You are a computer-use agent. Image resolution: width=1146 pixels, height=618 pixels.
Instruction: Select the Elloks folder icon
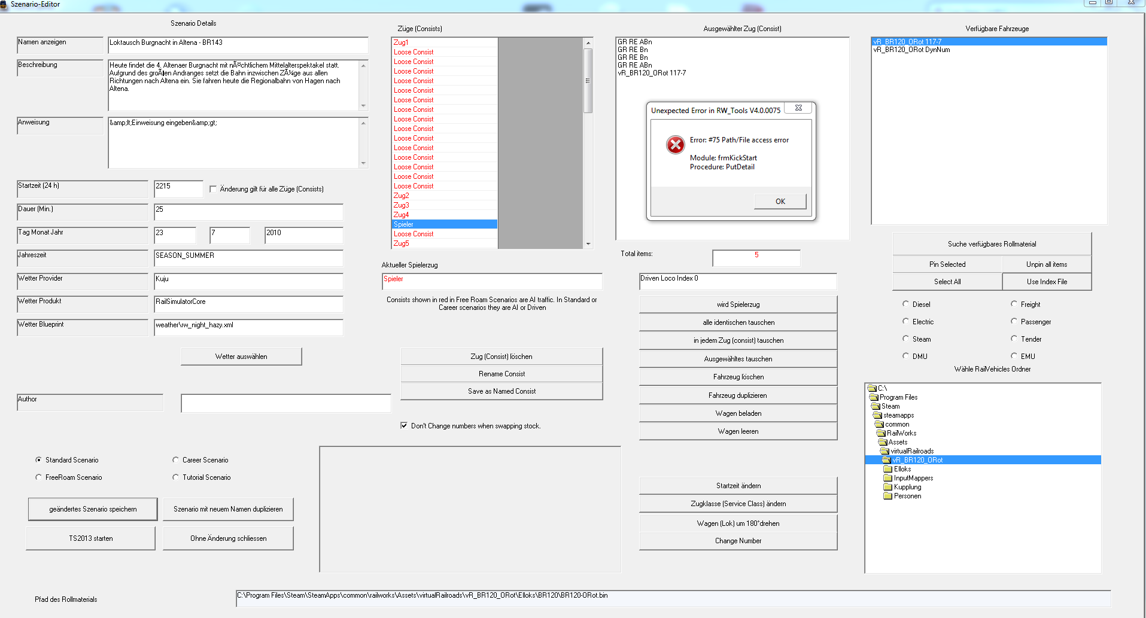(888, 469)
